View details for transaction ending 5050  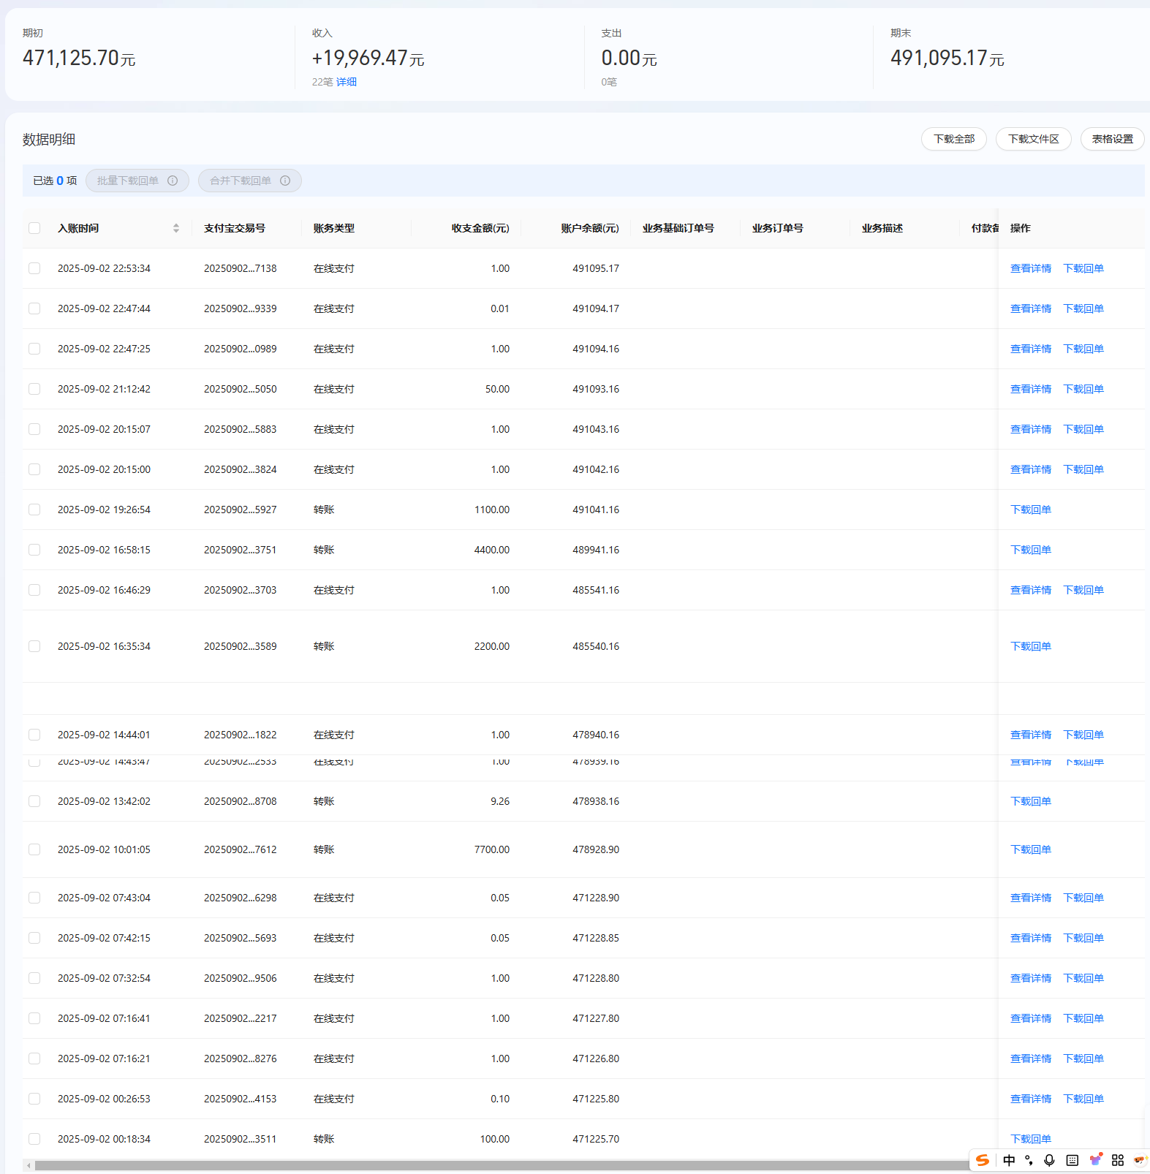(1030, 389)
